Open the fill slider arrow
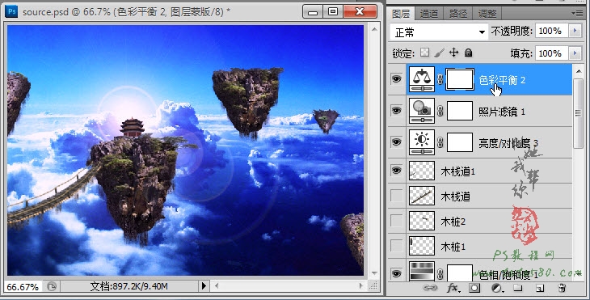This screenshot has height=300, width=590. tap(575, 53)
